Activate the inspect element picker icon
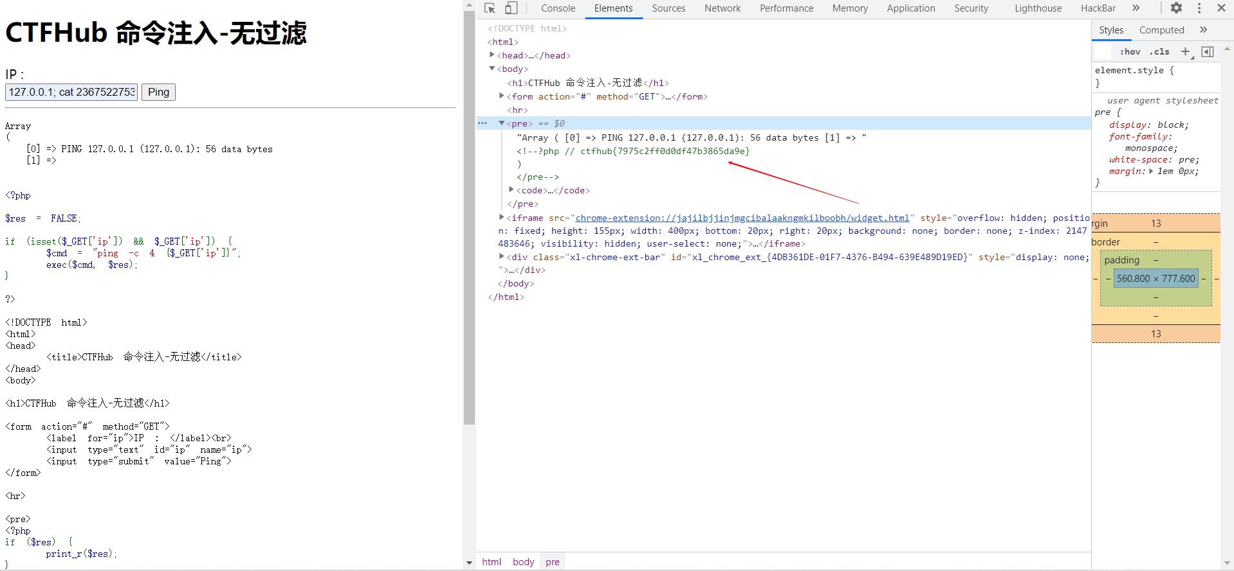 [490, 8]
